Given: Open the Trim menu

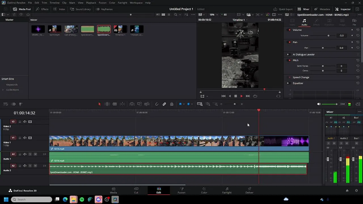Looking at the screenshot, I should [44, 3].
